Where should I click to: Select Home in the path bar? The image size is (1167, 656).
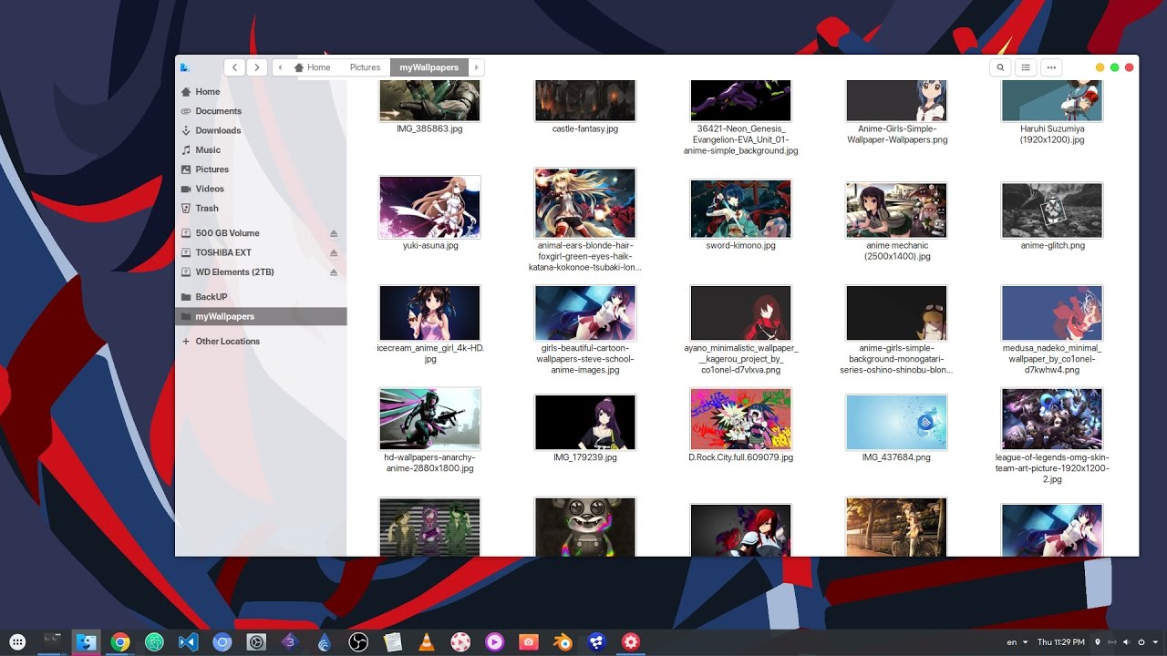(x=312, y=67)
